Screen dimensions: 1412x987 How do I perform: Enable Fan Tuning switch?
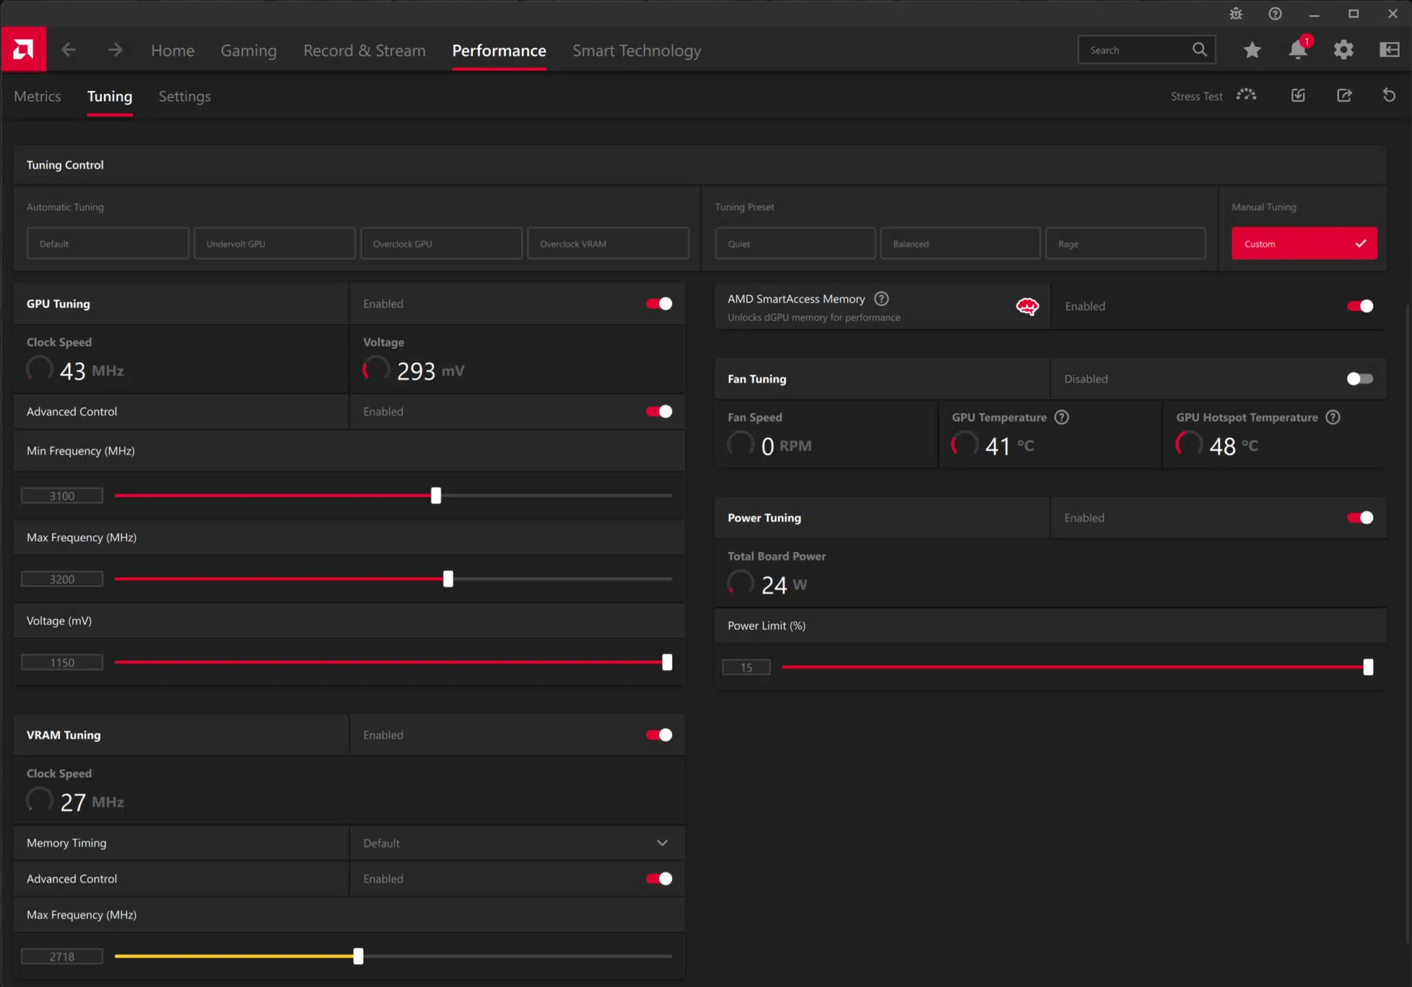pyautogui.click(x=1360, y=378)
